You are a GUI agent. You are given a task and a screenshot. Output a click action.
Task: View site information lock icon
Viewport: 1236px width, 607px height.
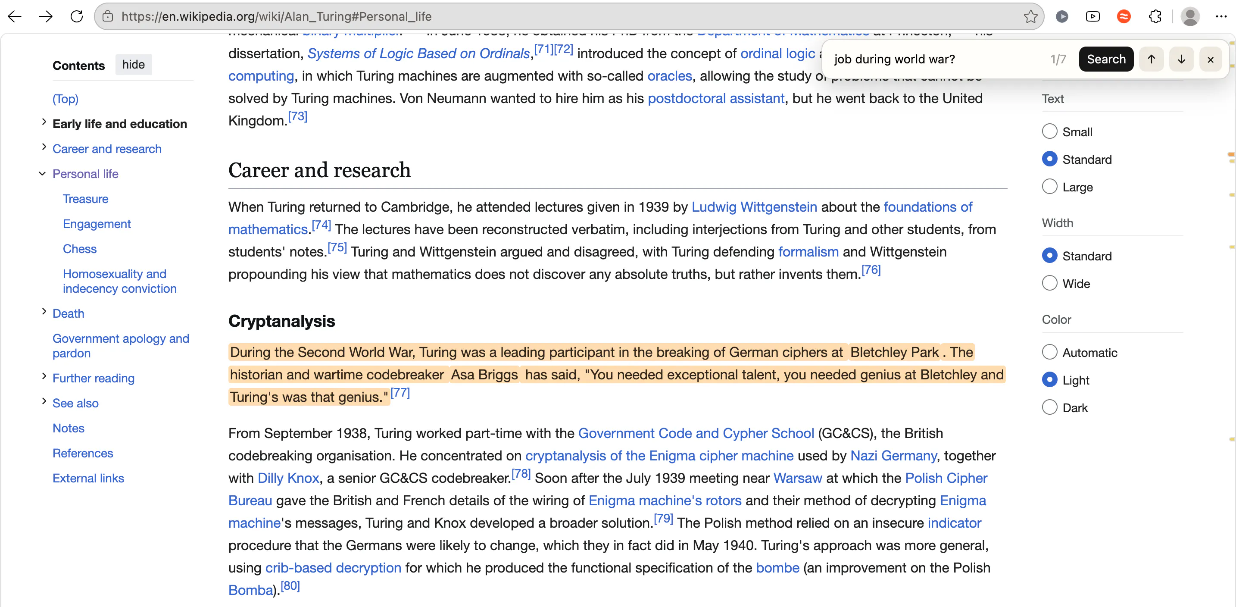coord(108,16)
